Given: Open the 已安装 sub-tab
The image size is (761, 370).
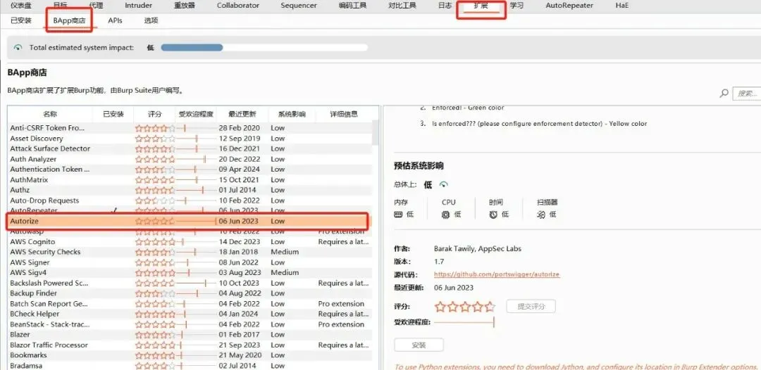Looking at the screenshot, I should coord(21,21).
